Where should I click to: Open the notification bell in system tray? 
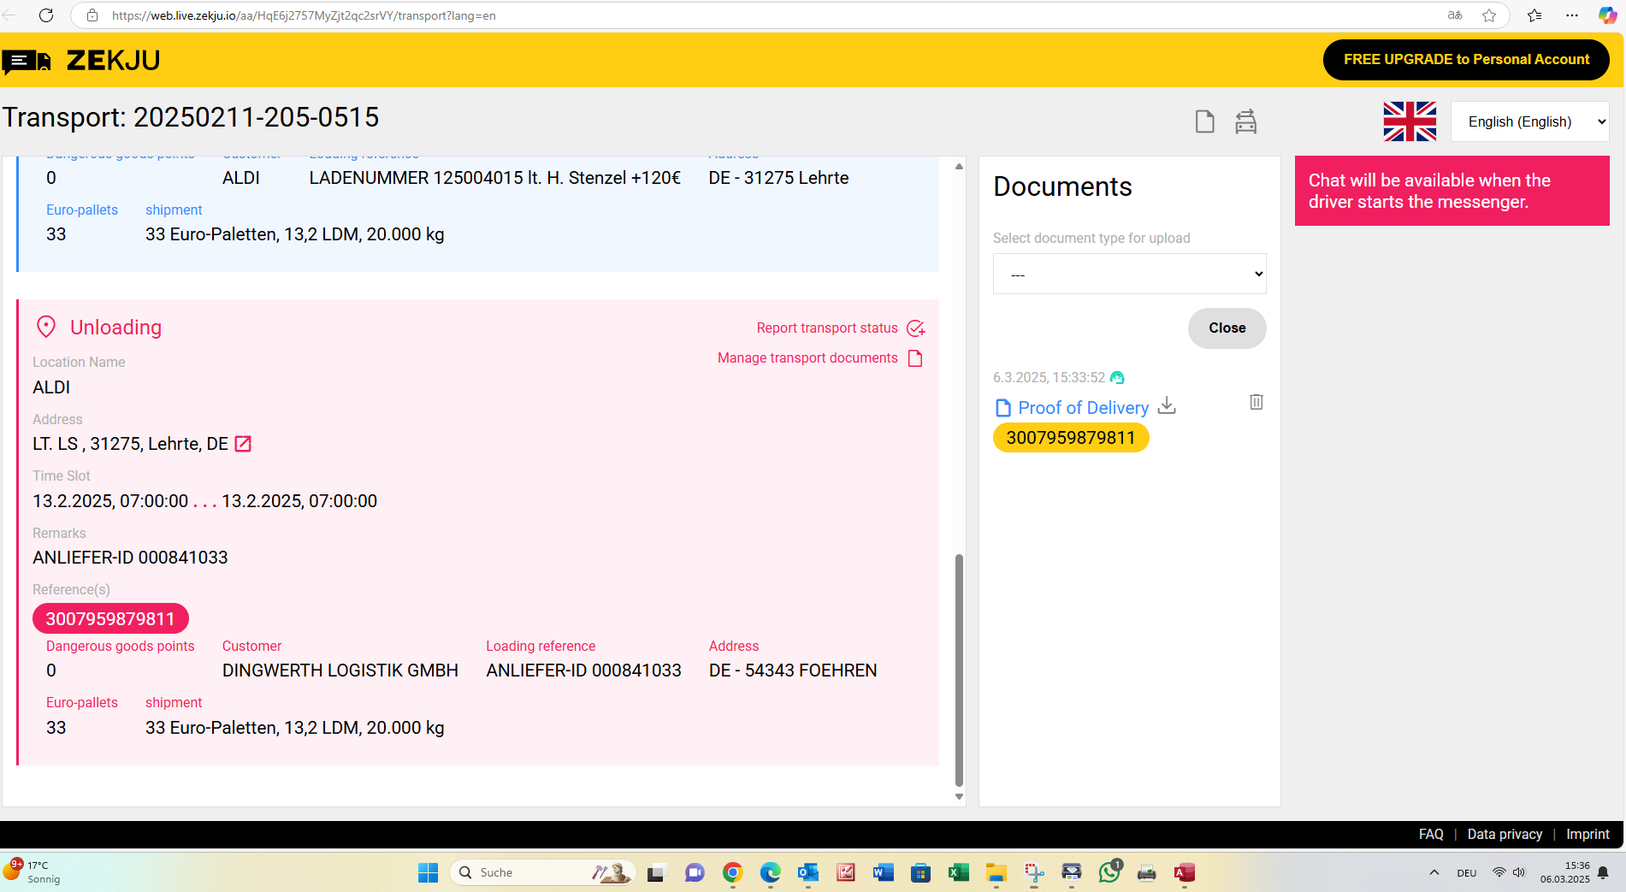pyautogui.click(x=1603, y=872)
